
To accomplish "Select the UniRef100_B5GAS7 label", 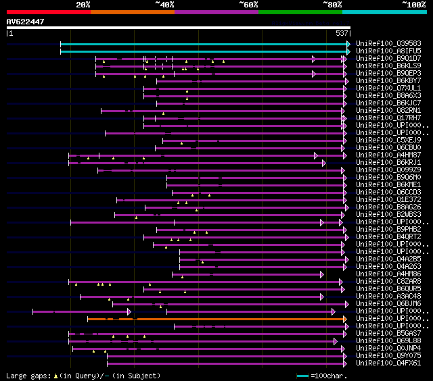I will (388, 334).
